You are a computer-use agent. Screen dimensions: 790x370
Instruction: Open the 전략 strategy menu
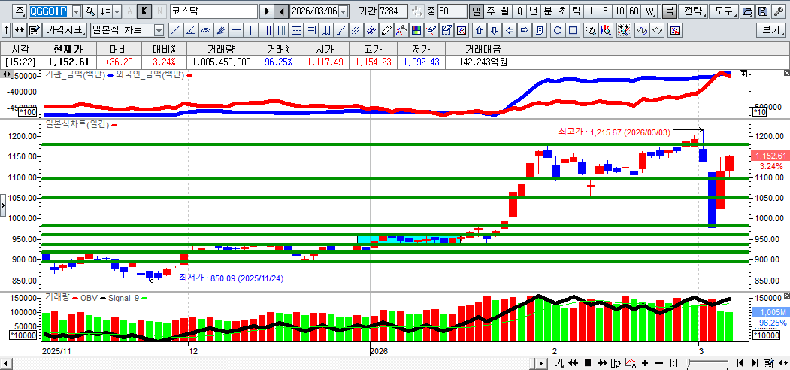693,11
